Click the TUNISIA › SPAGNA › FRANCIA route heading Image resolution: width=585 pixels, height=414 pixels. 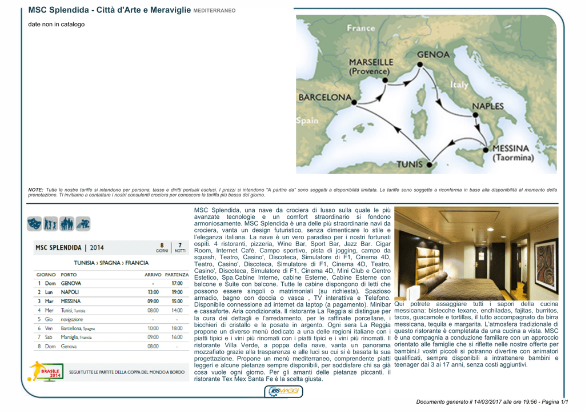[x=111, y=263]
